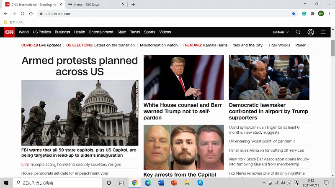Image resolution: width=335 pixels, height=188 pixels.
Task: Open the Business section
Action: coord(62,32)
